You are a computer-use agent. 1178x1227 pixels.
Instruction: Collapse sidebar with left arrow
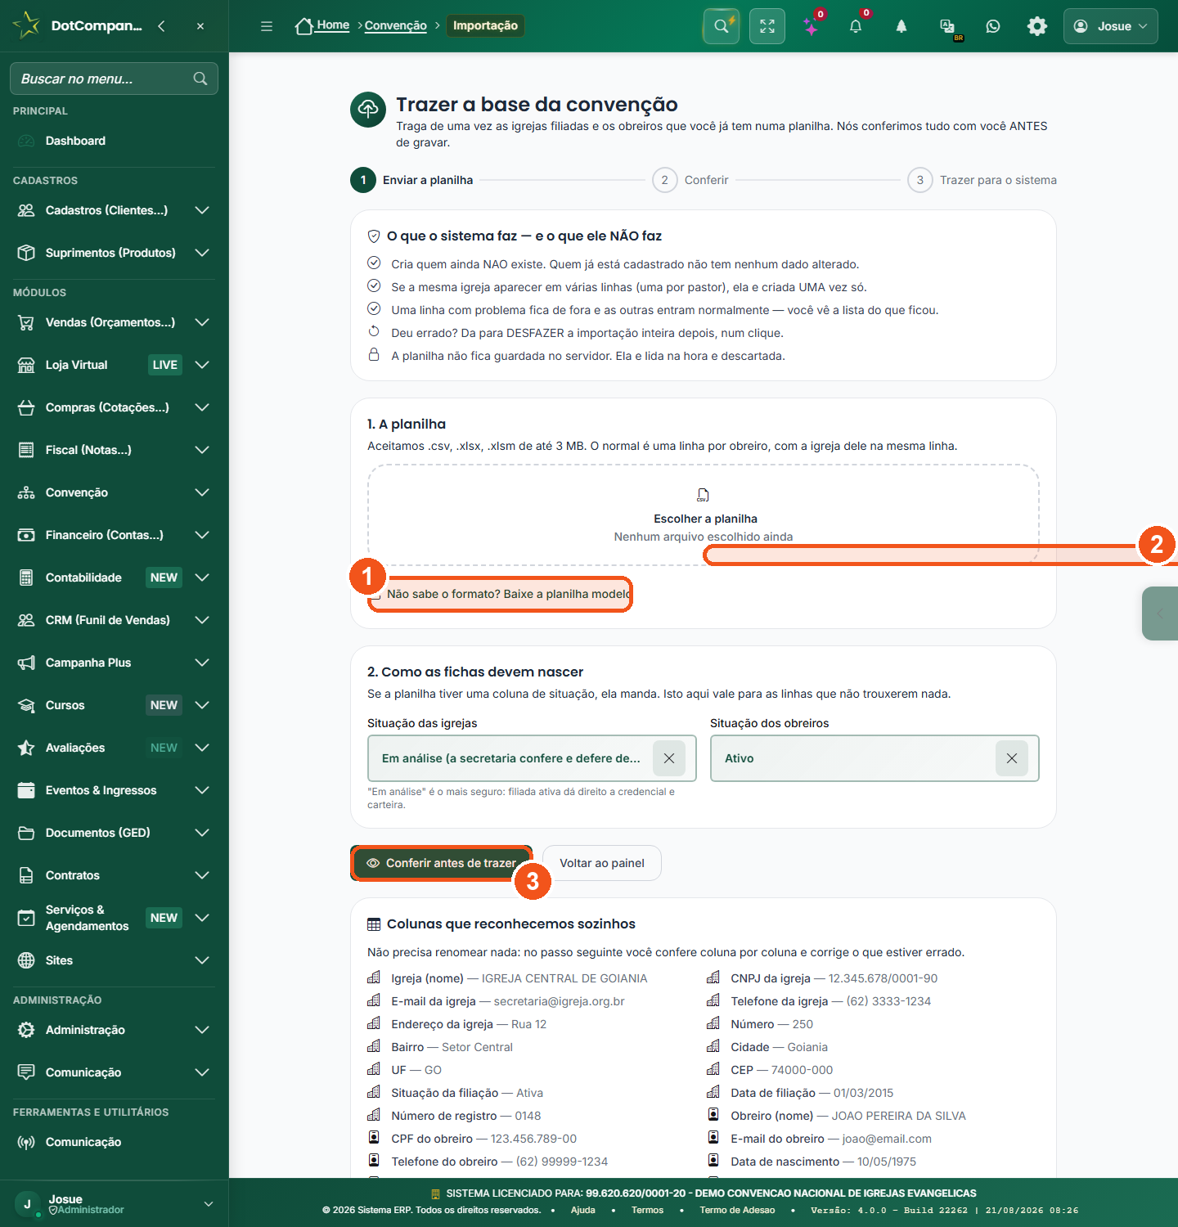161,26
